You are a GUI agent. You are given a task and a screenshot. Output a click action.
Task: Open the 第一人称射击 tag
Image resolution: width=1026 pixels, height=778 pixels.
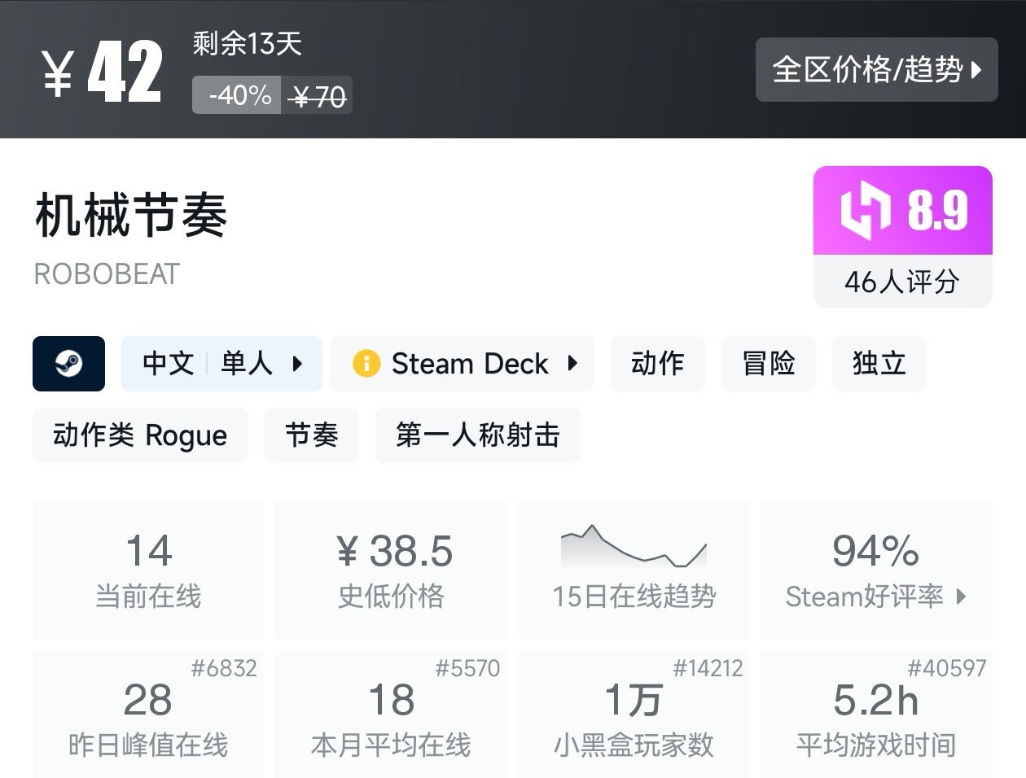click(477, 435)
